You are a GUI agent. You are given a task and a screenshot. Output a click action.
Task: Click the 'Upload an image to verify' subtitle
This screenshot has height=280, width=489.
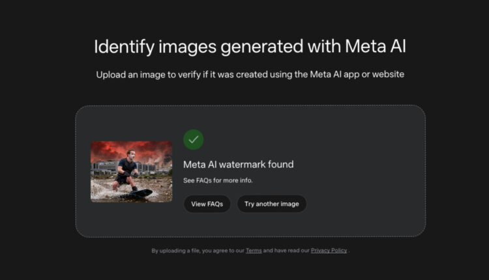pyautogui.click(x=250, y=74)
